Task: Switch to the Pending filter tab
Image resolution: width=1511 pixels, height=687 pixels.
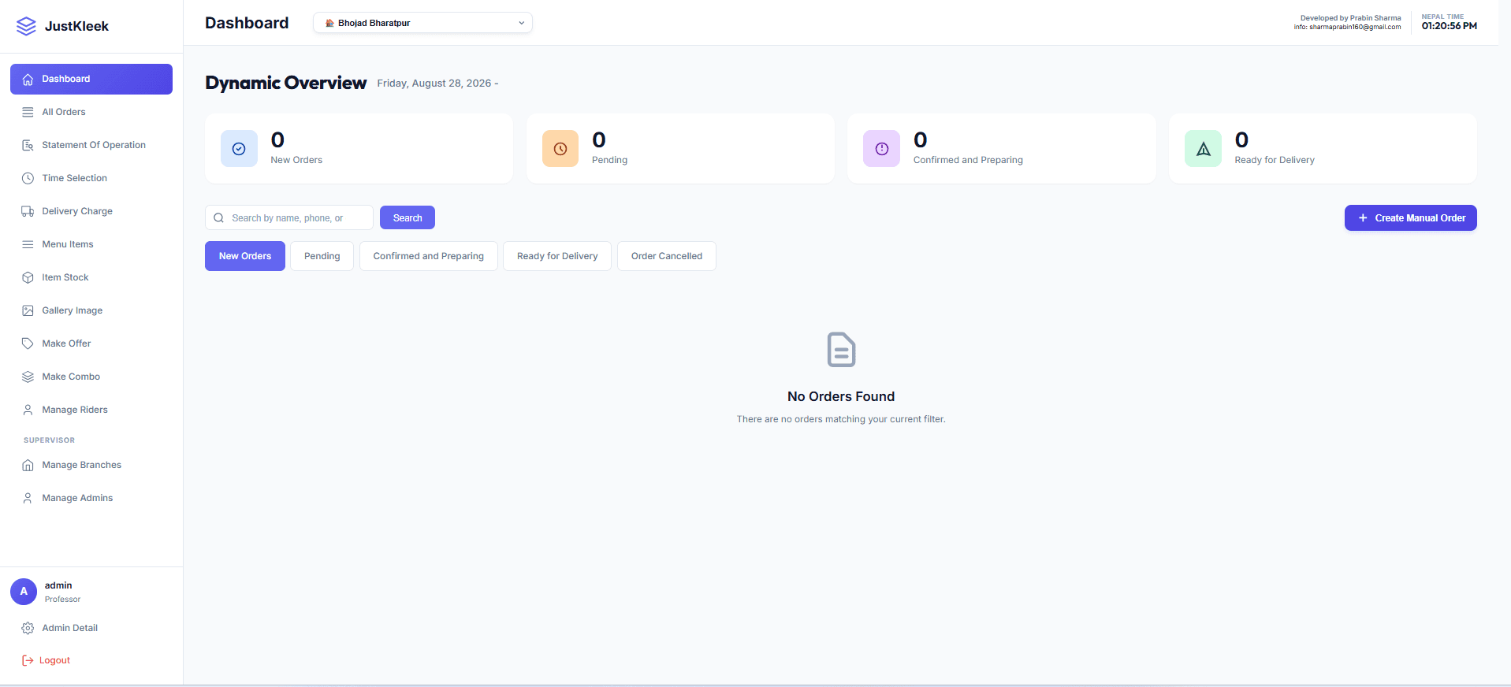Action: pos(322,256)
